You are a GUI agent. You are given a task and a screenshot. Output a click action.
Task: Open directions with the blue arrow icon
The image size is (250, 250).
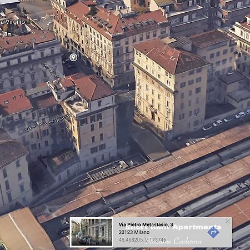click(x=213, y=232)
